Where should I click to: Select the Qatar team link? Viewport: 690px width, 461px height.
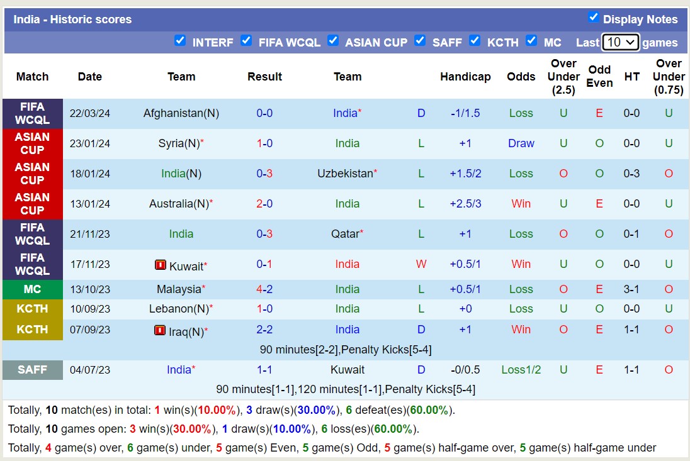pyautogui.click(x=345, y=234)
